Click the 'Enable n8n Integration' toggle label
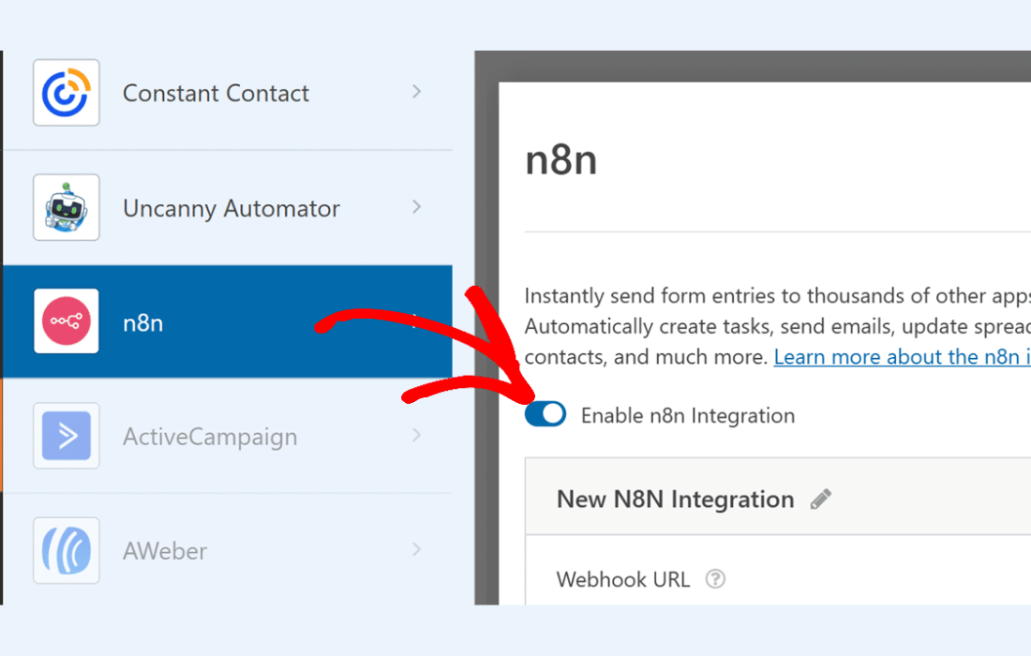Image resolution: width=1031 pixels, height=656 pixels. (687, 415)
